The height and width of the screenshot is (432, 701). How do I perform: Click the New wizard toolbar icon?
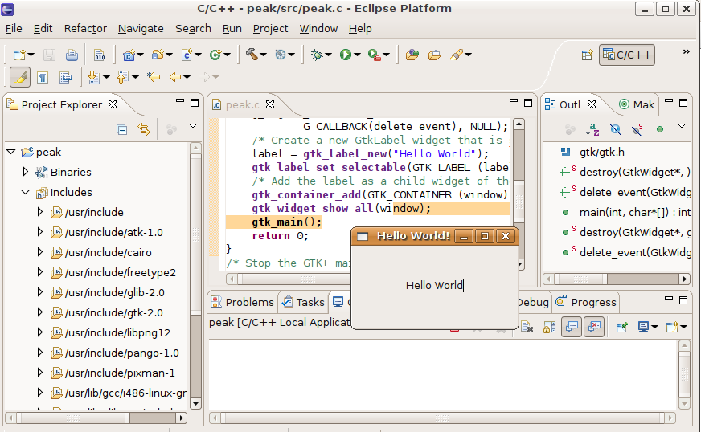pyautogui.click(x=19, y=55)
